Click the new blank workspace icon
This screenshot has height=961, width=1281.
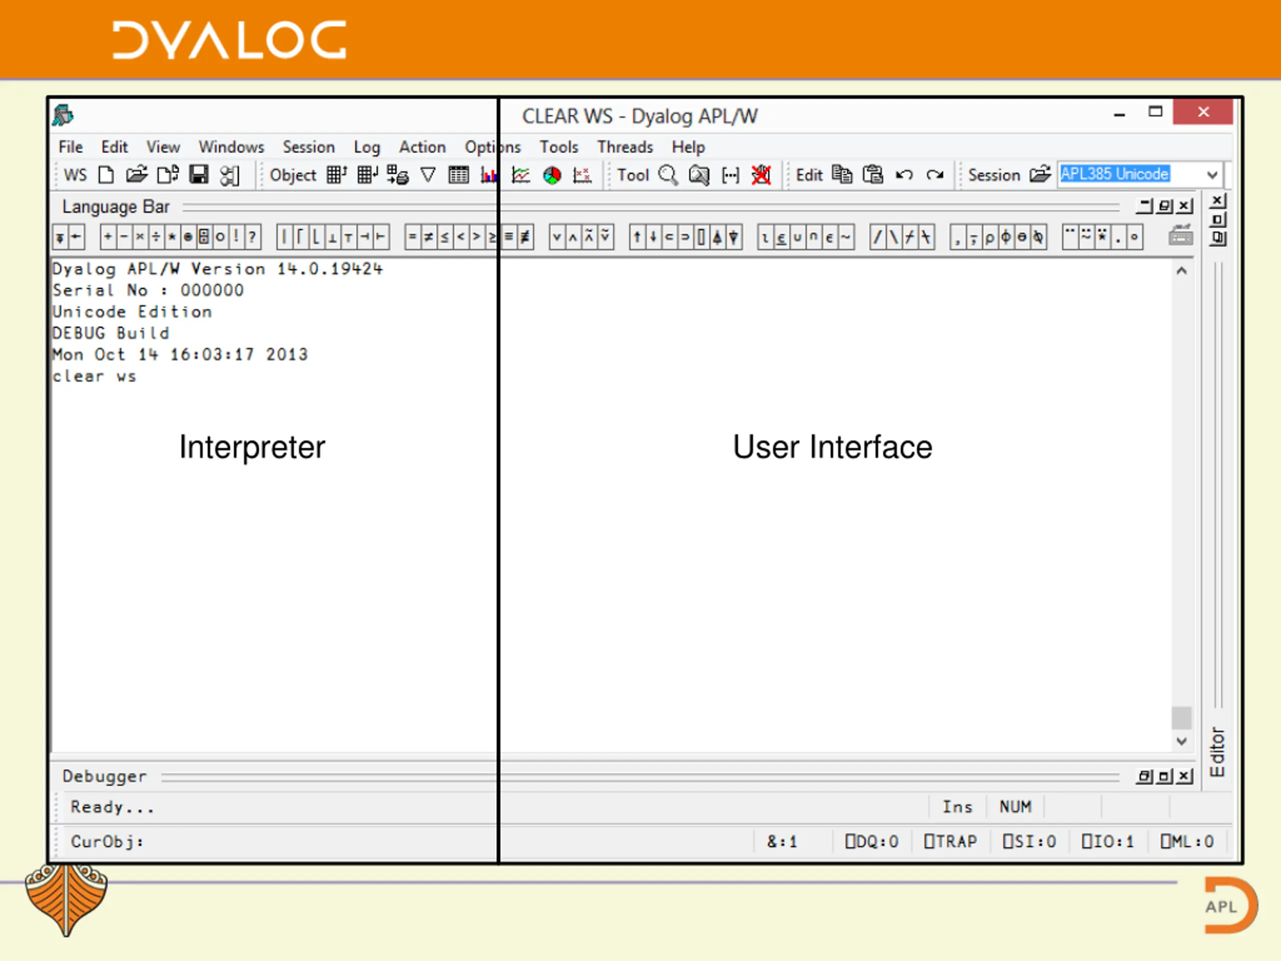point(106,174)
